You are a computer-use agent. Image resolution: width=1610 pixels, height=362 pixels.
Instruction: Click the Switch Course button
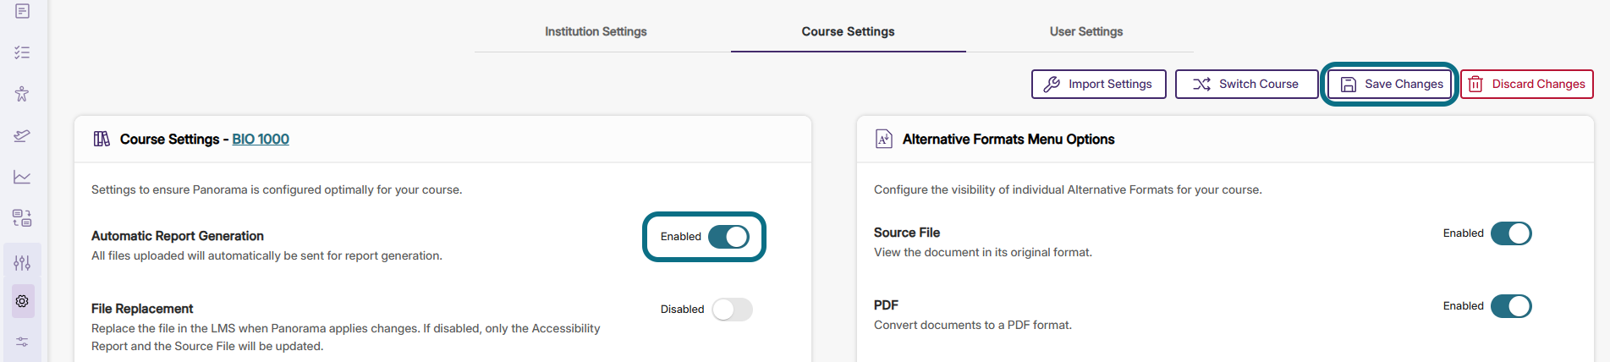pos(1246,85)
